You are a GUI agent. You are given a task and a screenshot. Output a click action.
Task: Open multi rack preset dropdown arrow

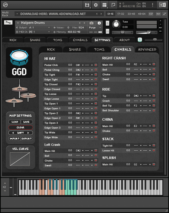[x=17, y=14]
